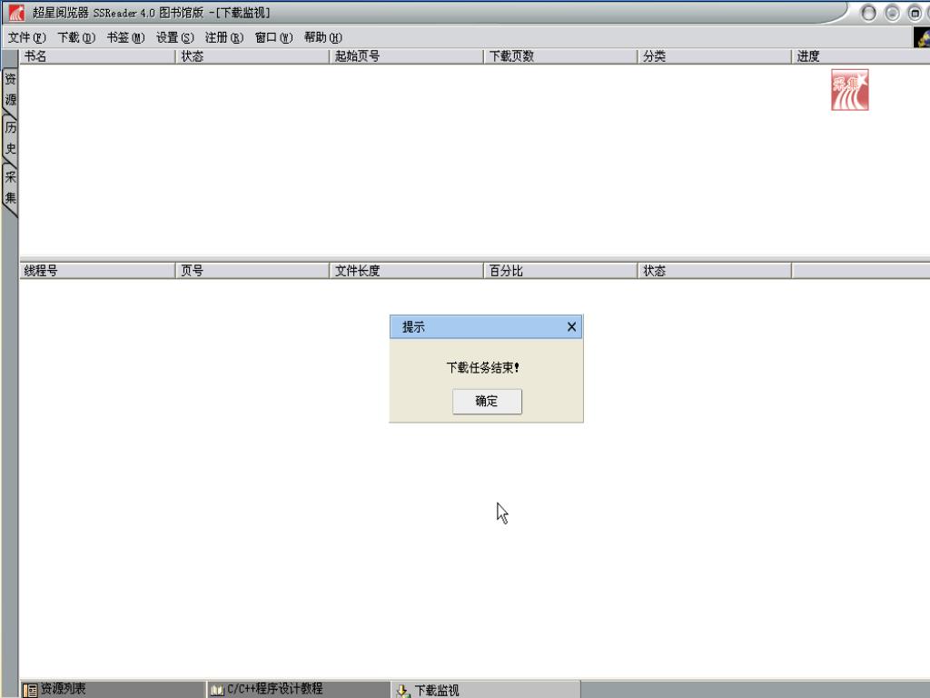
Task: Switch to 历史 vertical side tab
Action: tap(10, 138)
